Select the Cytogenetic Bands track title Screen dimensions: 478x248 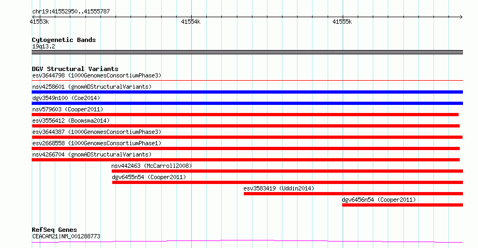pyautogui.click(x=64, y=40)
